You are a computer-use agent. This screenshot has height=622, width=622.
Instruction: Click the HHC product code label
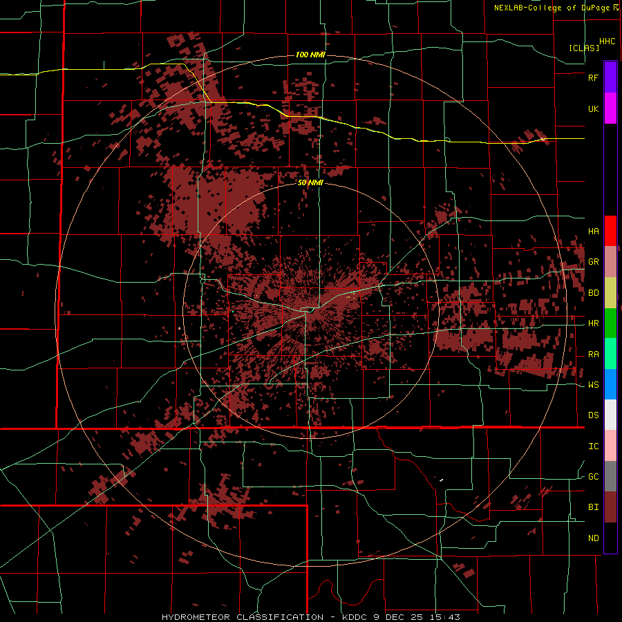pos(607,41)
